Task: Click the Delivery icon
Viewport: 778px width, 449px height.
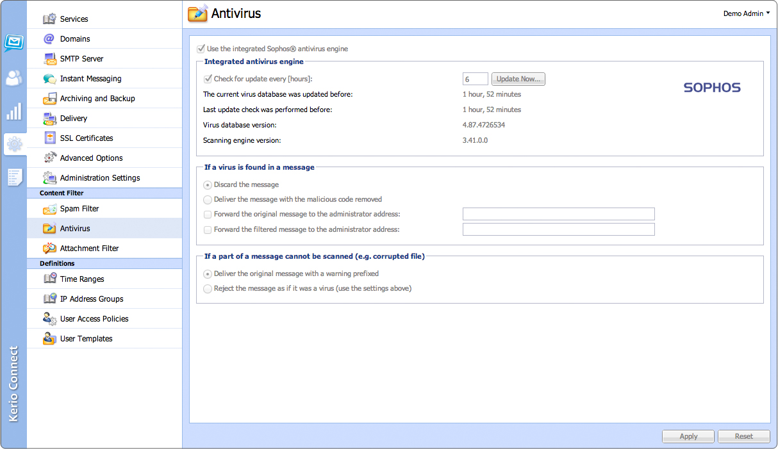Action: [x=49, y=118]
